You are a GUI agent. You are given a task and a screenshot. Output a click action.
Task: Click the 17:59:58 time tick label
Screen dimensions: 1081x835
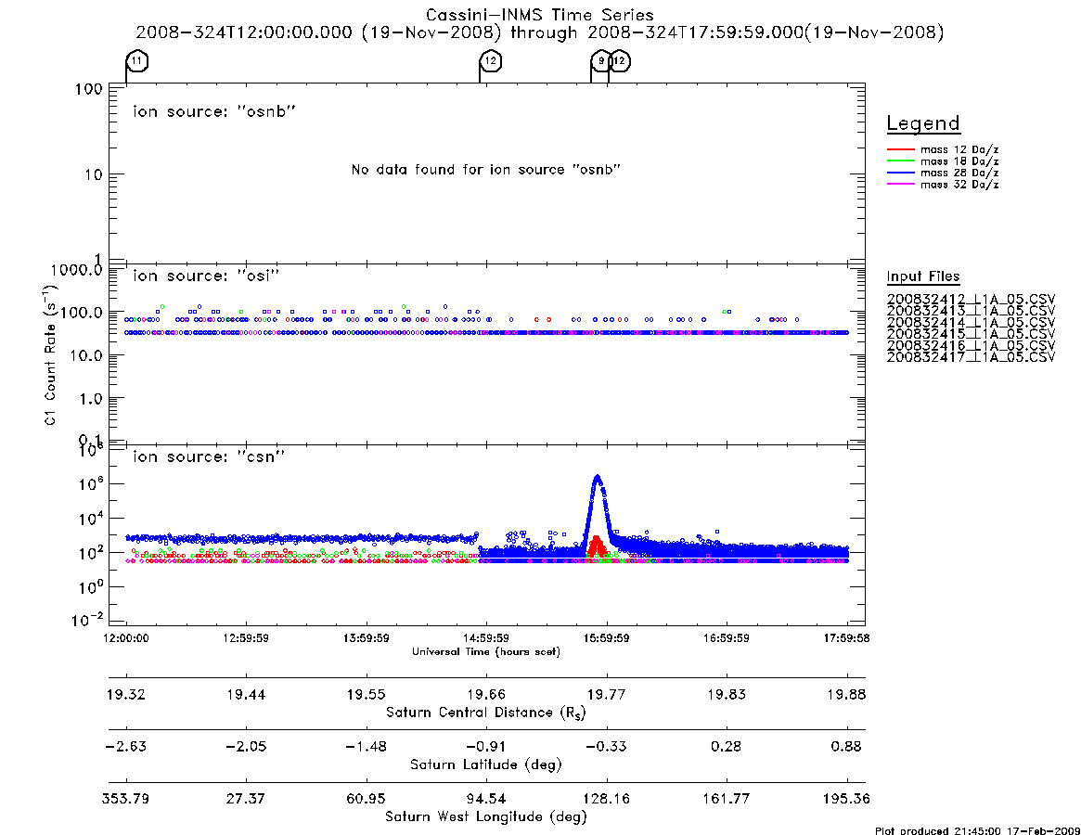pos(846,638)
